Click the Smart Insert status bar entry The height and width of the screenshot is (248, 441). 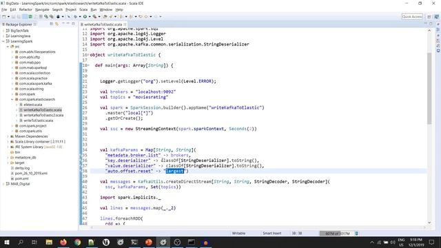(271, 234)
